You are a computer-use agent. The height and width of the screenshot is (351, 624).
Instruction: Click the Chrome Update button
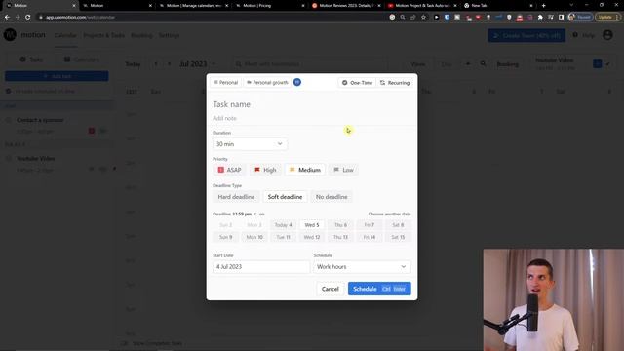point(607,18)
